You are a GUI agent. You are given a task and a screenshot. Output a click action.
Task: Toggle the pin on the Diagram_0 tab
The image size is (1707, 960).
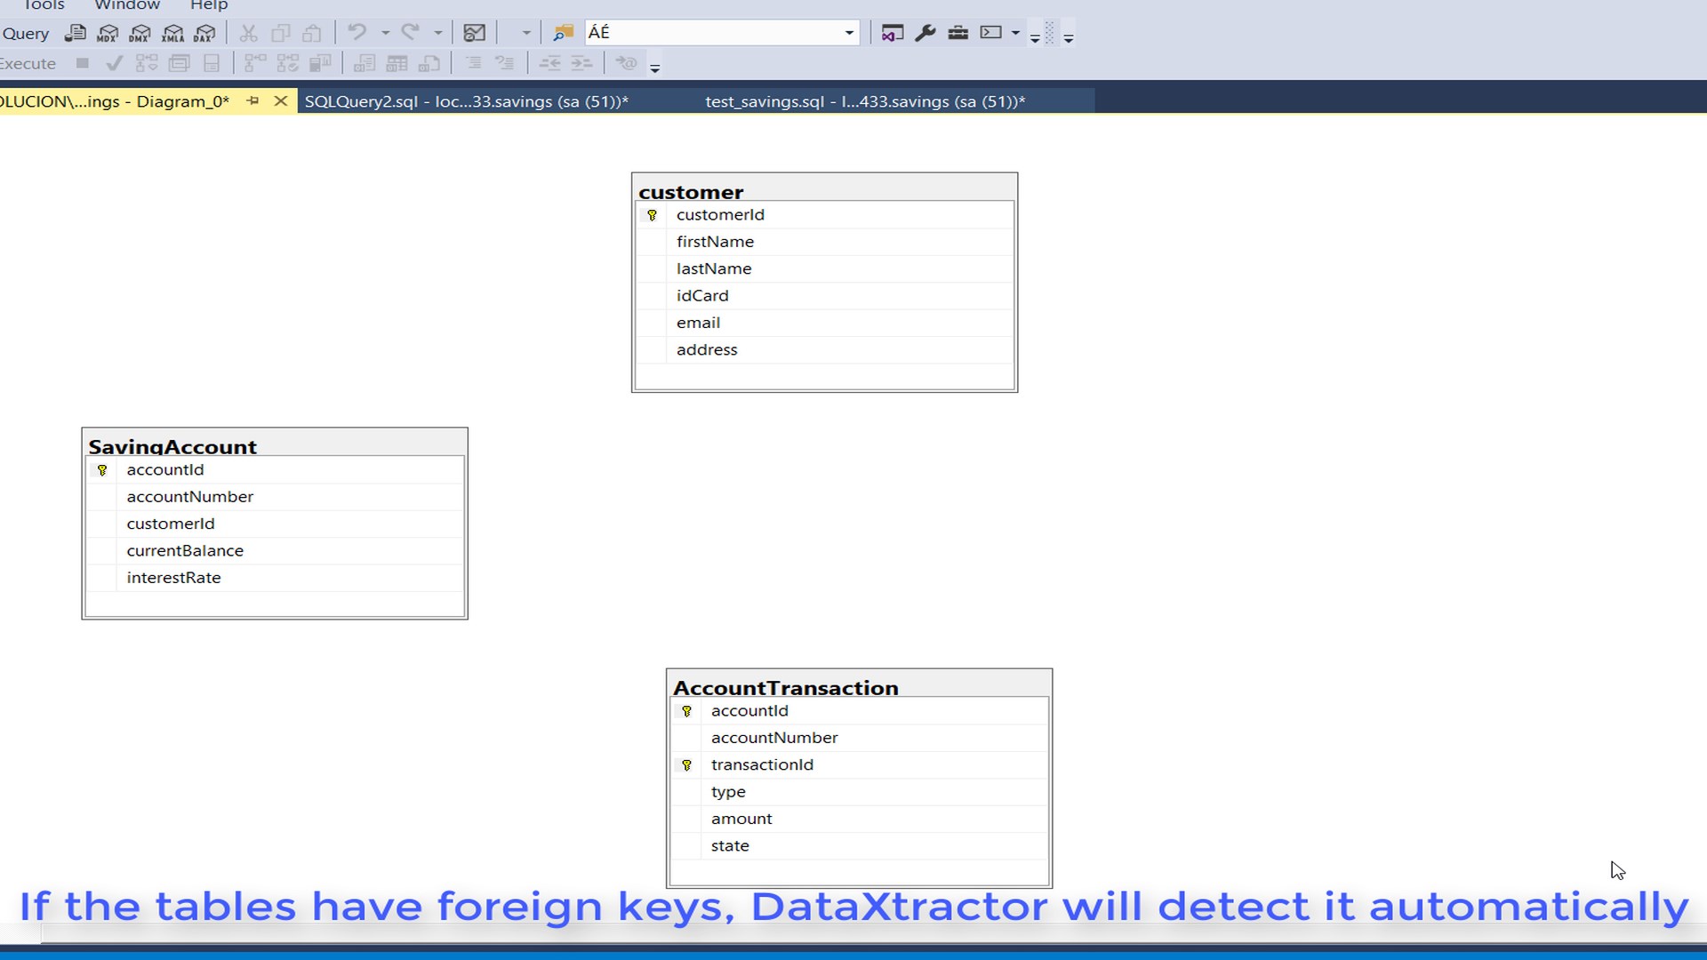[252, 101]
